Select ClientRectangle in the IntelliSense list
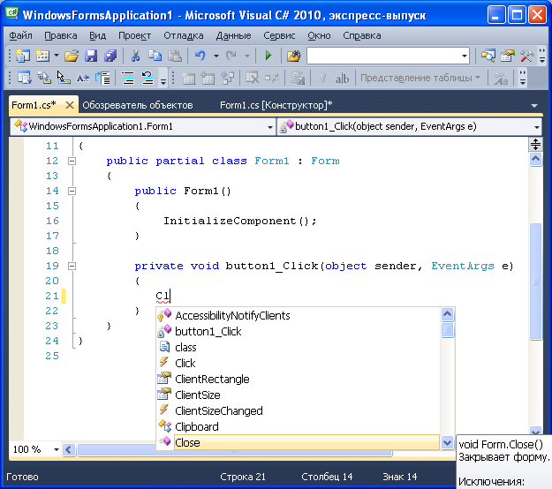552x489 pixels. click(x=298, y=380)
